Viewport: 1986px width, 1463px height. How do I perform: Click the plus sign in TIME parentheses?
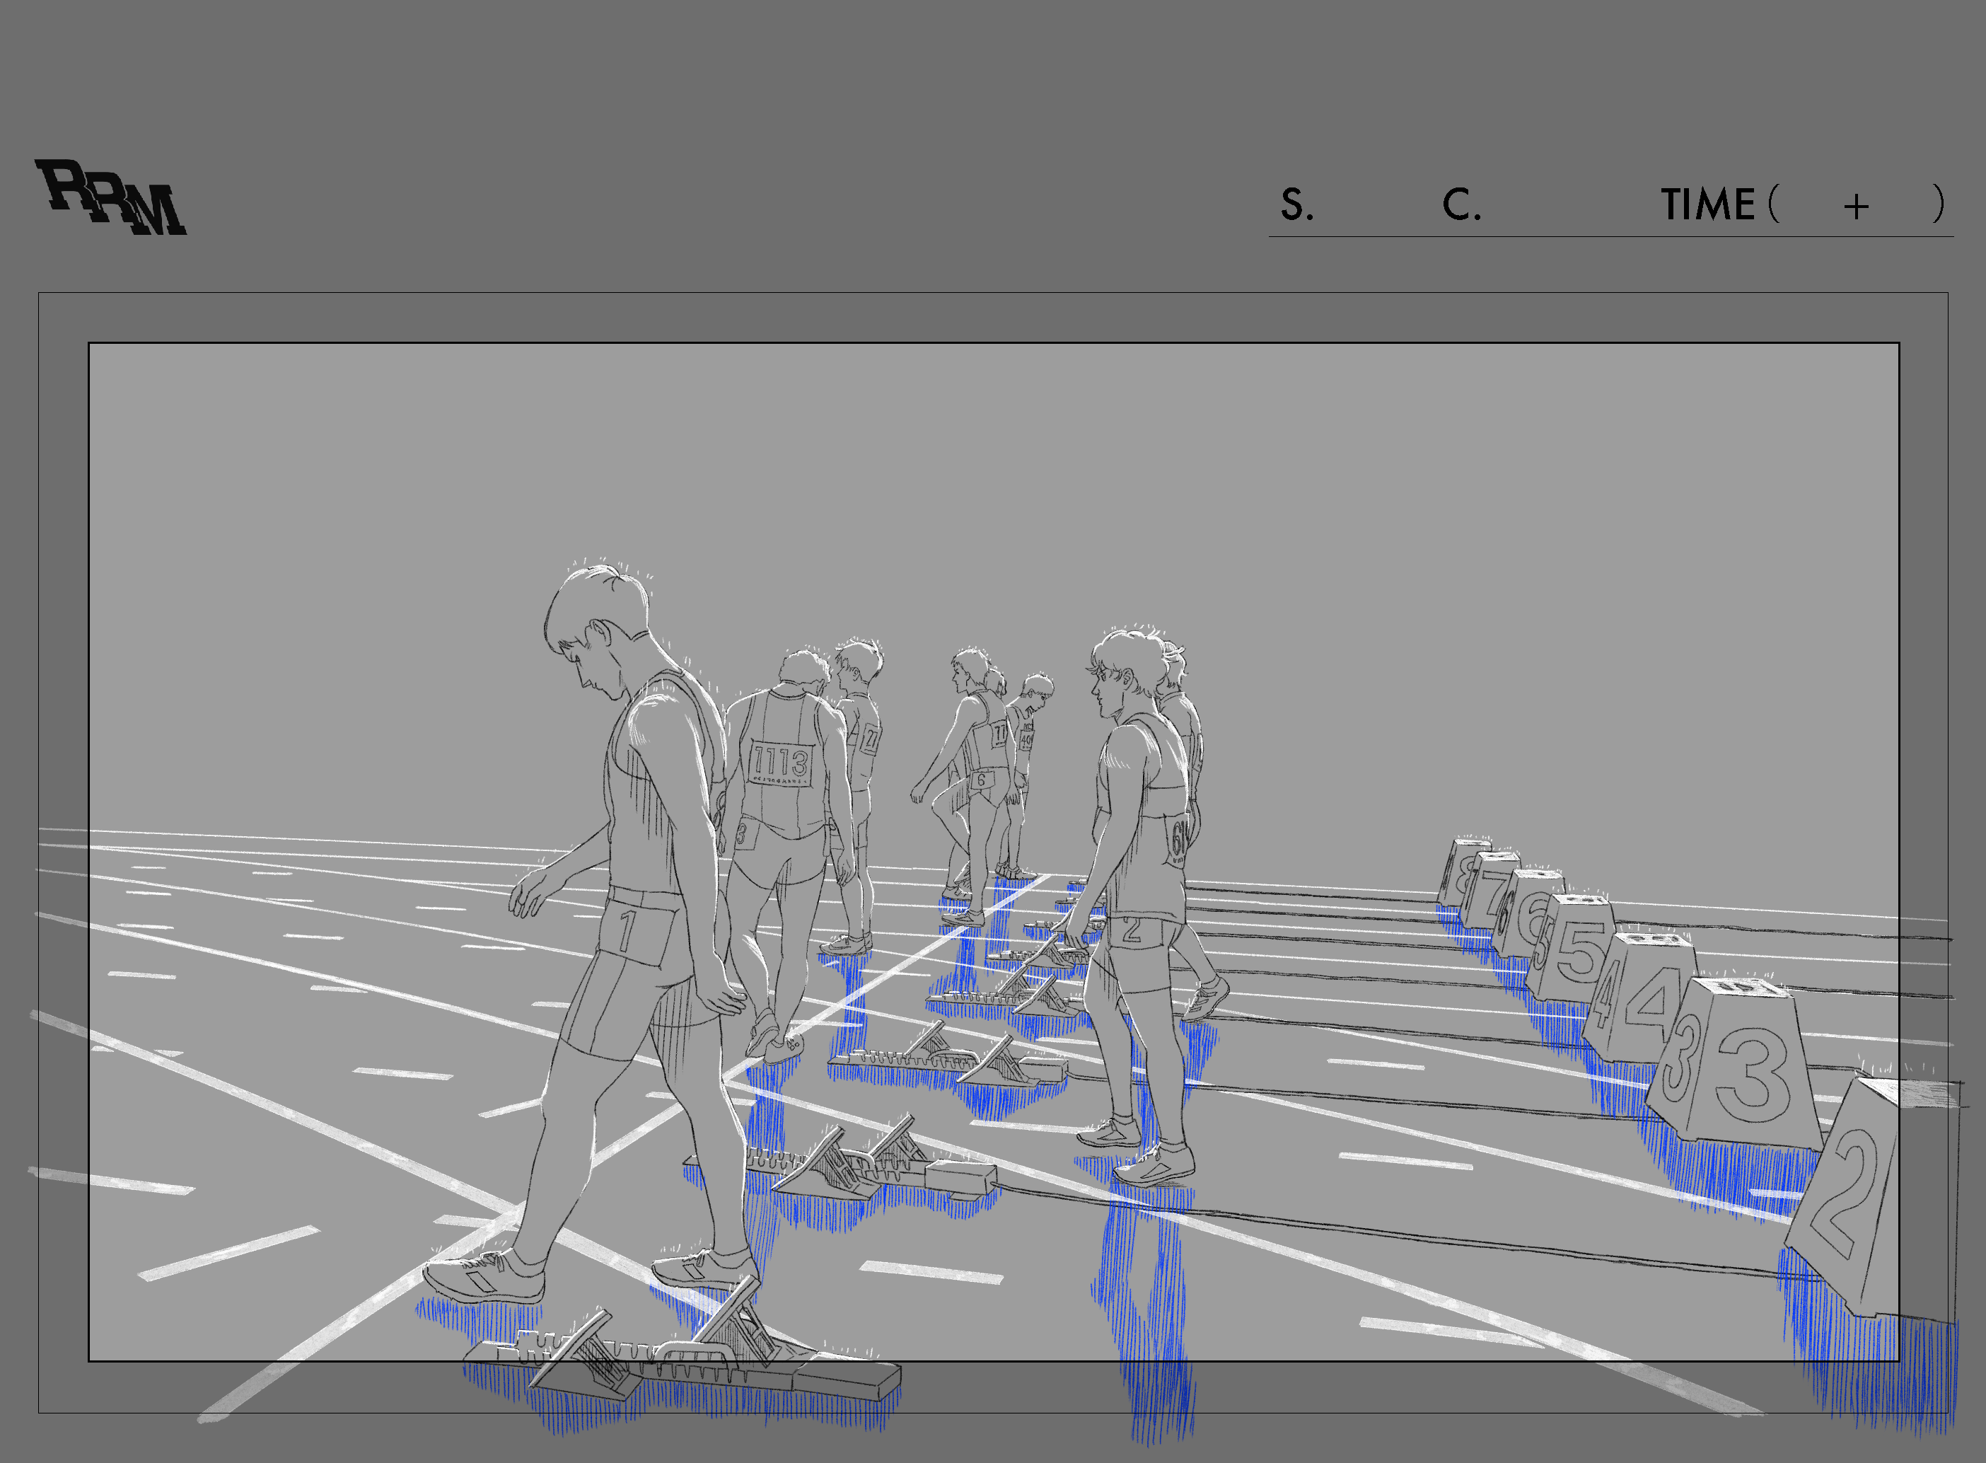(x=1856, y=207)
